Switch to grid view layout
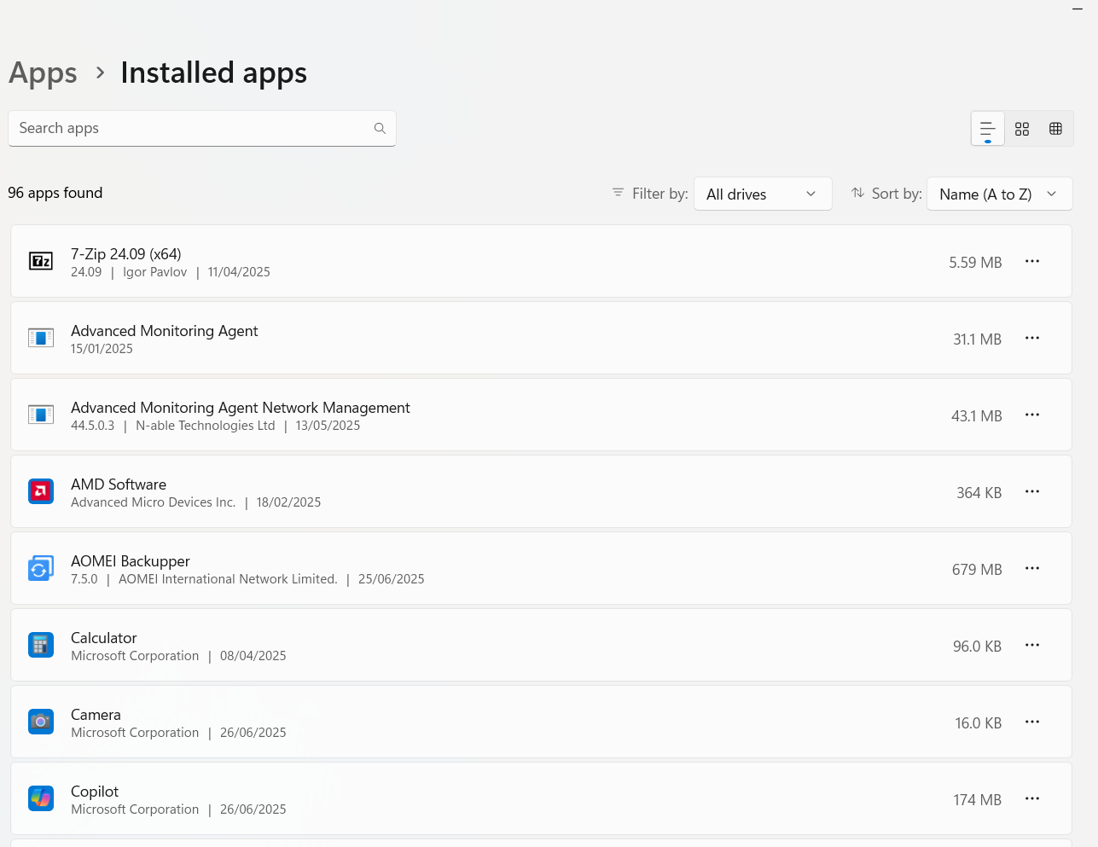Image resolution: width=1098 pixels, height=847 pixels. (1022, 129)
